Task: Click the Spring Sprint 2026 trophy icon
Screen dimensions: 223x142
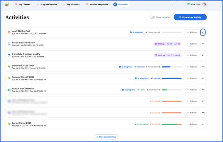Action: 9,124
